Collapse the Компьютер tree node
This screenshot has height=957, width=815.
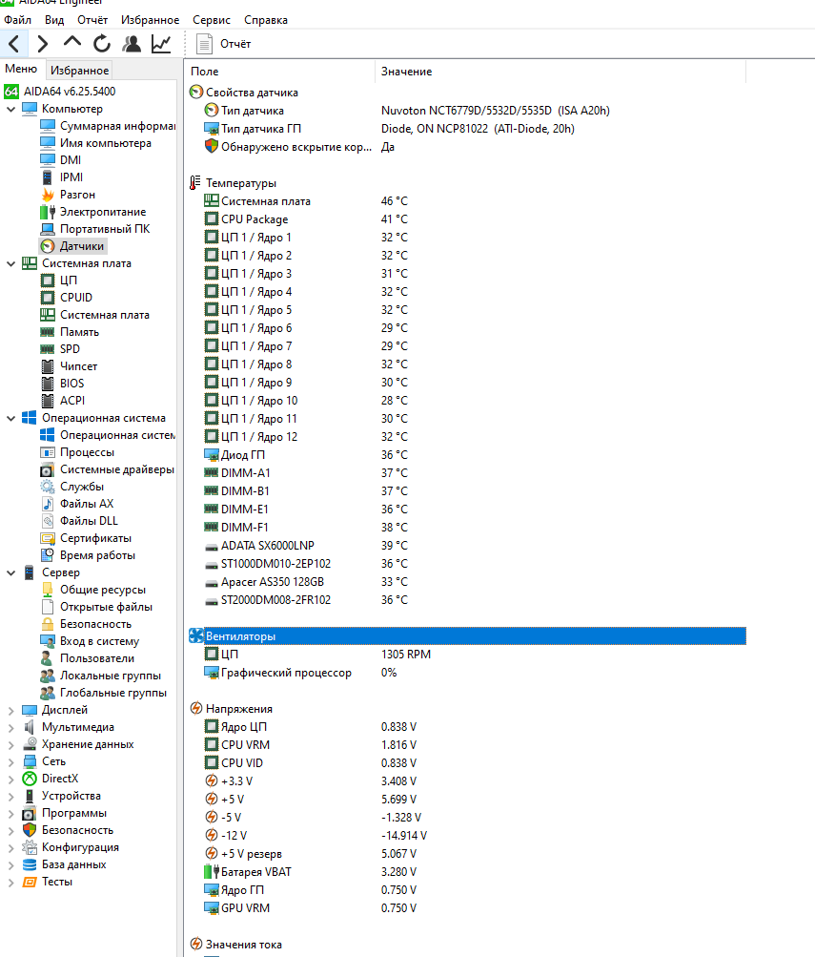(11, 110)
